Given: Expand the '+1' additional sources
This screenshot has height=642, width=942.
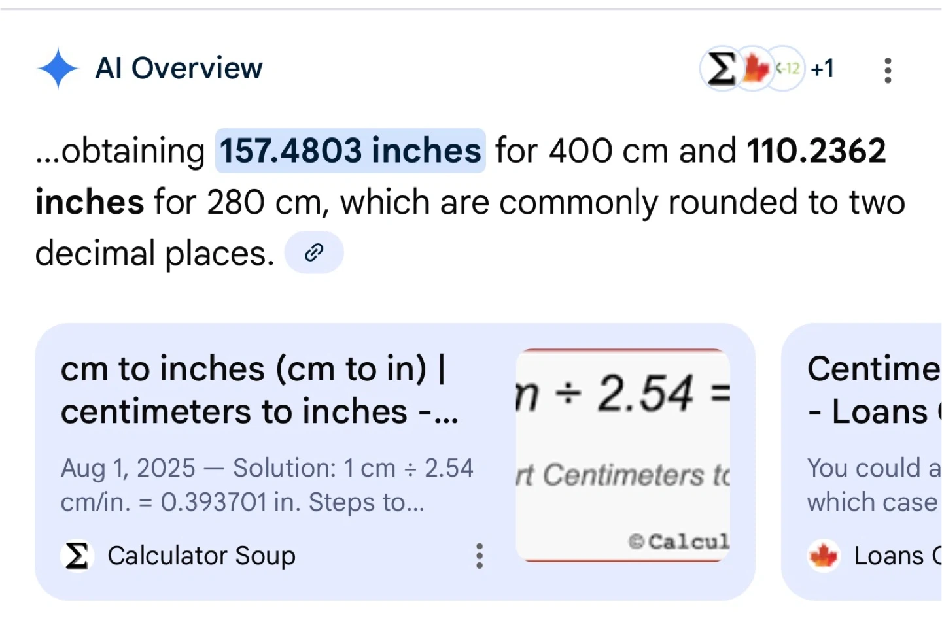Looking at the screenshot, I should point(822,68).
